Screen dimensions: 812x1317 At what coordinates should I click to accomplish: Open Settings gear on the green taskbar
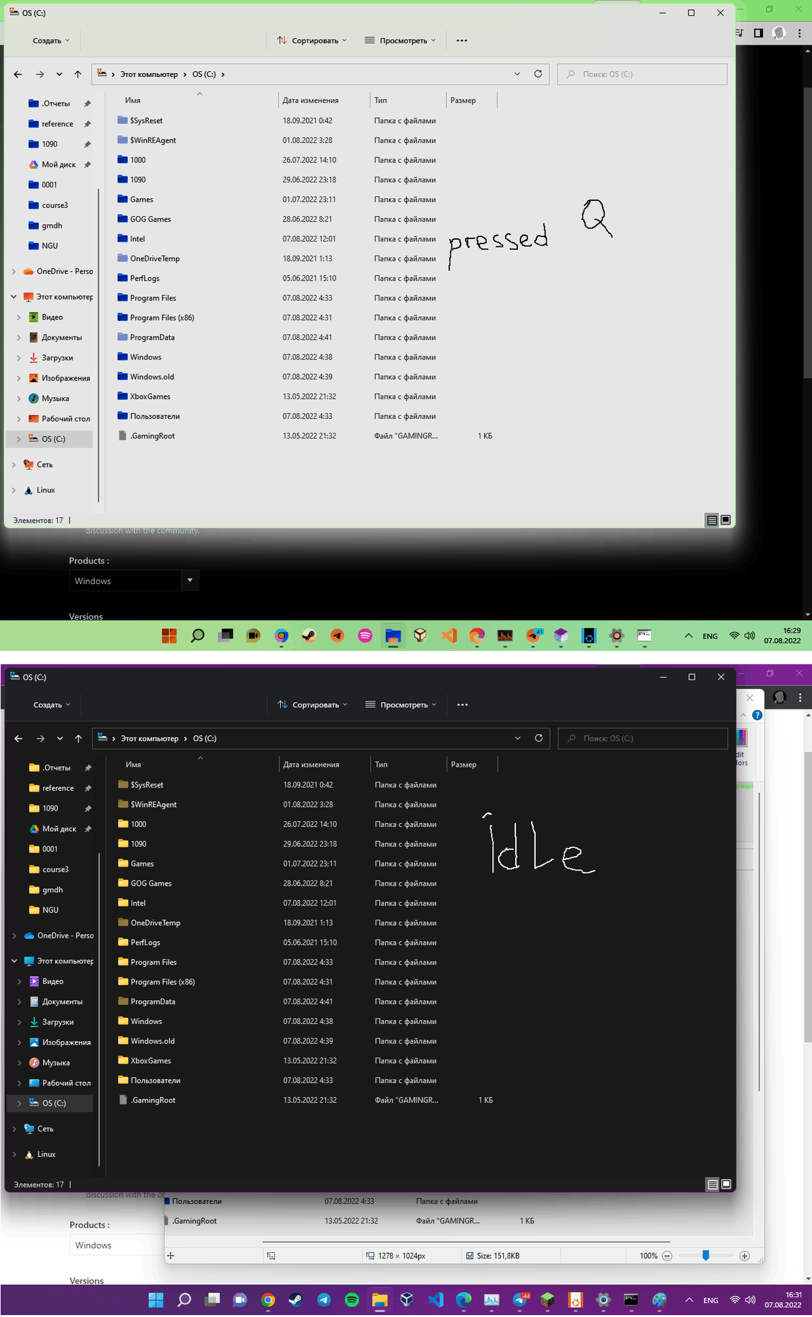617,635
